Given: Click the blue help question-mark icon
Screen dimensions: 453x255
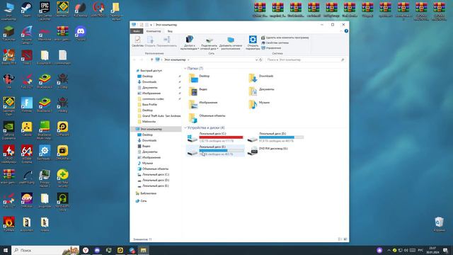Looking at the screenshot, I should coord(346,31).
